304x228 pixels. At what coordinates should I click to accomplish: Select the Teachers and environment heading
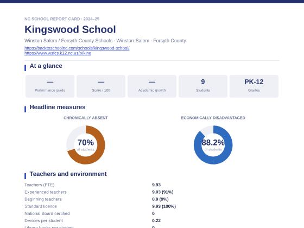[x=68, y=174]
